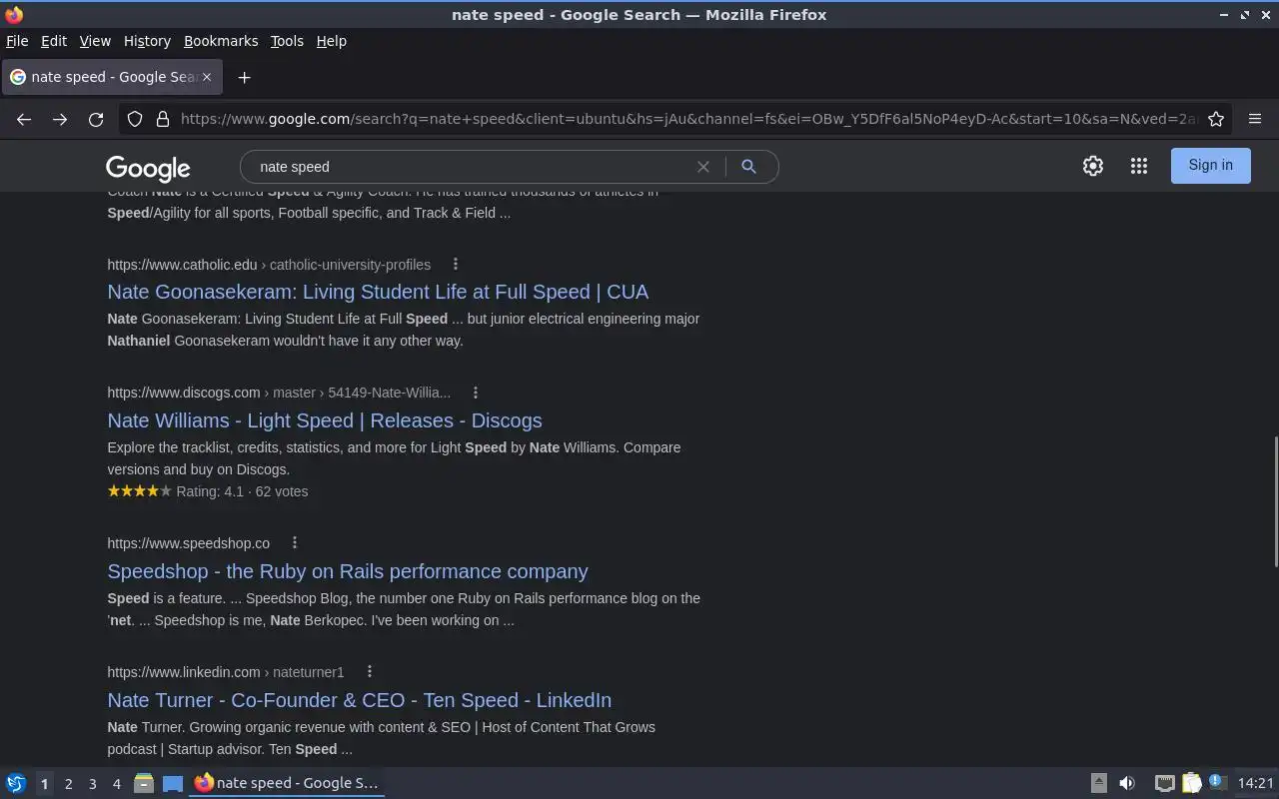Screen dimensions: 1279x799
Task: Adjust volume from tray speaker icon
Action: (1127, 783)
